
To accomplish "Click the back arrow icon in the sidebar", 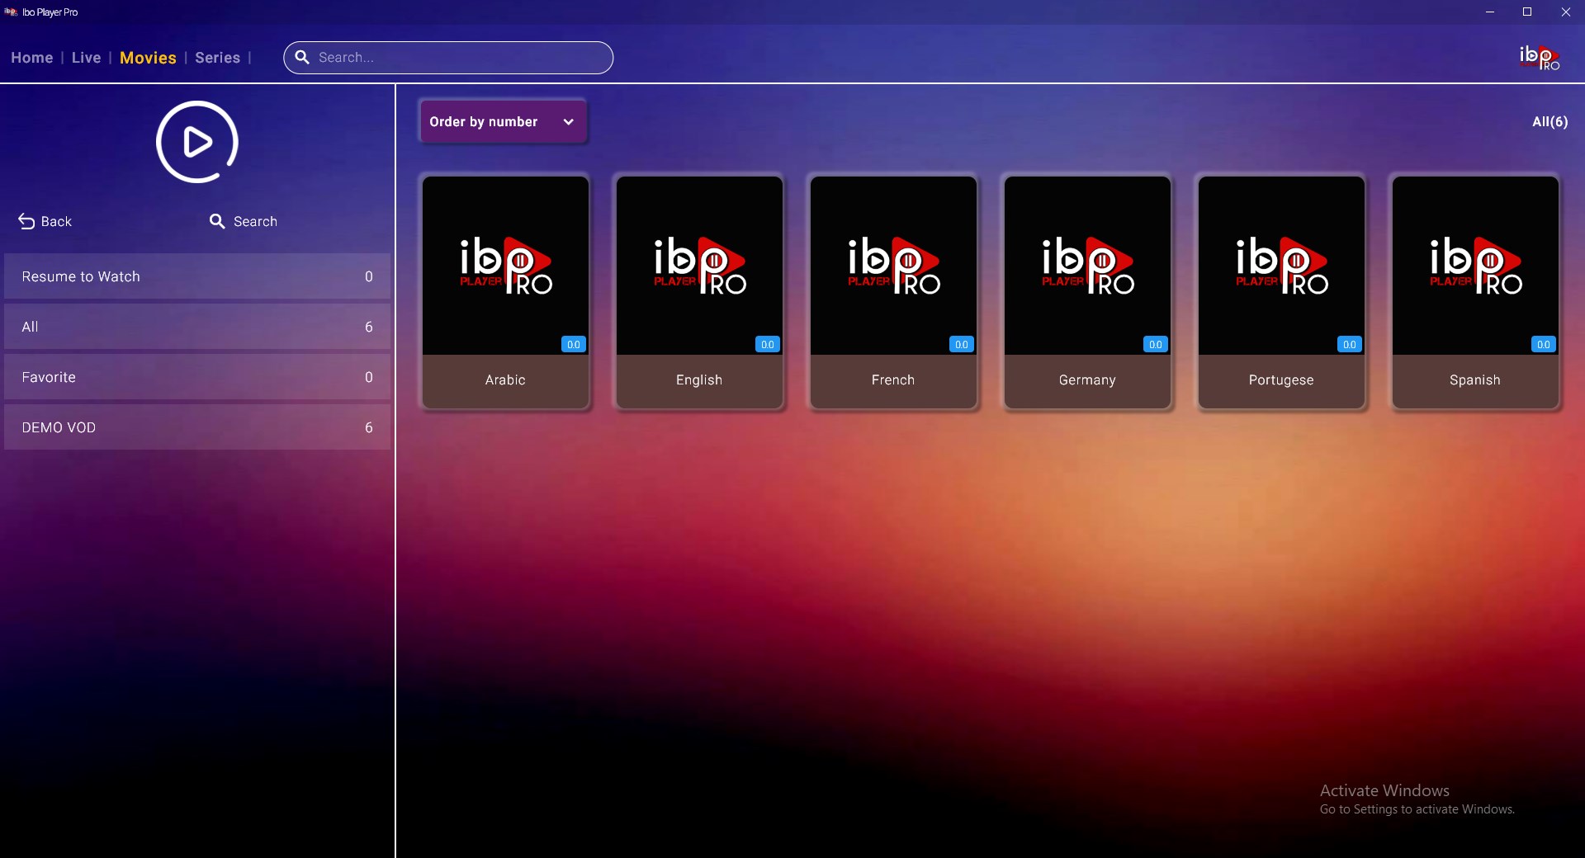I will [25, 221].
